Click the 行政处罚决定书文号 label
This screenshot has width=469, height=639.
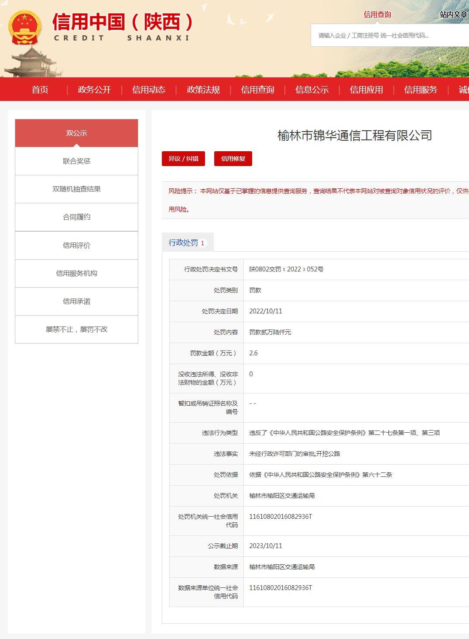tap(211, 269)
